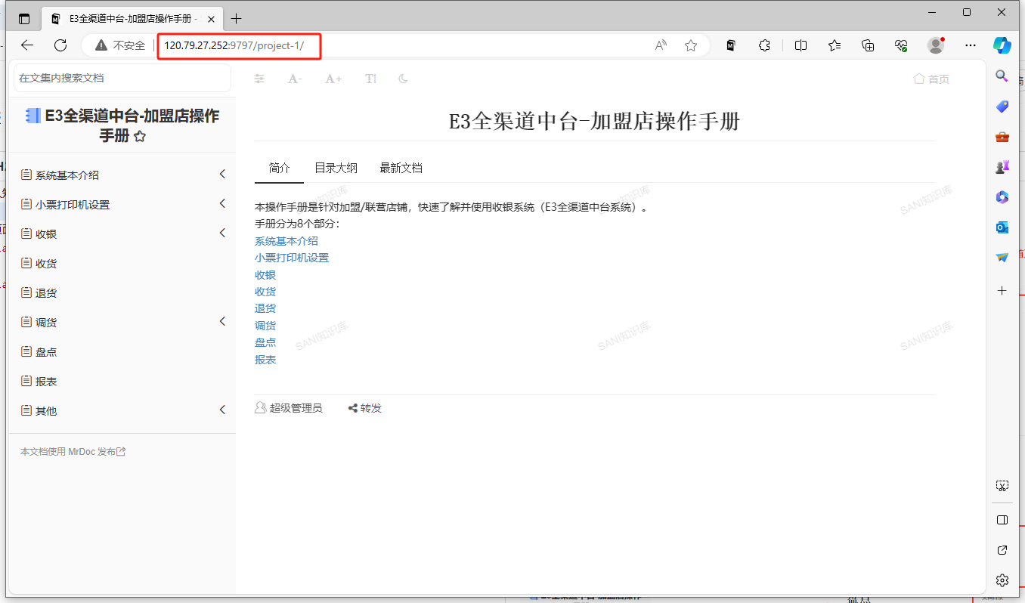Open Read aloud icon in address bar

661,45
